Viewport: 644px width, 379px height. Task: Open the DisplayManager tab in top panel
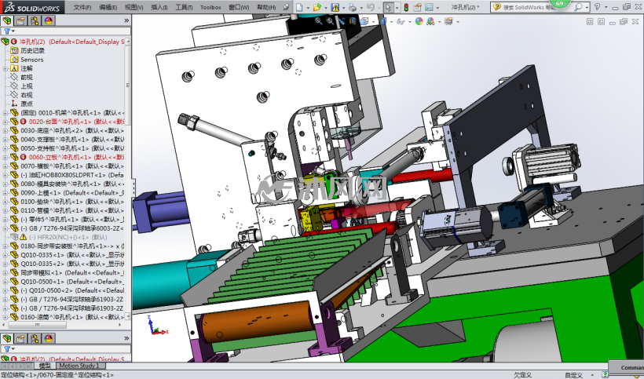(x=49, y=20)
